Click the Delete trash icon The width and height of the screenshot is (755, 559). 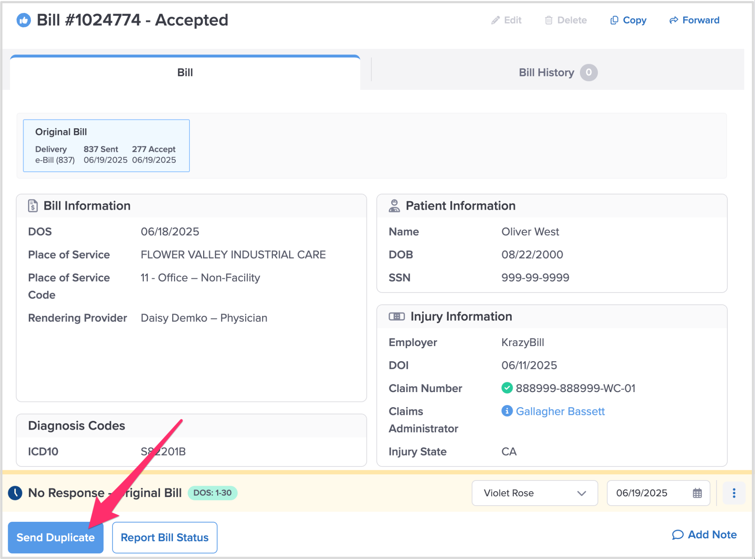coord(549,20)
